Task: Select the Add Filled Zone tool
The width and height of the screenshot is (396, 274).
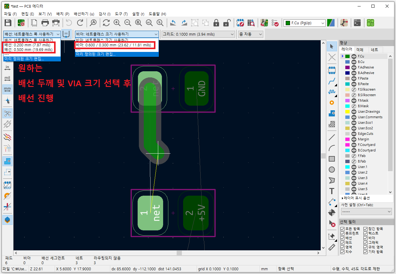Action: click(332, 114)
